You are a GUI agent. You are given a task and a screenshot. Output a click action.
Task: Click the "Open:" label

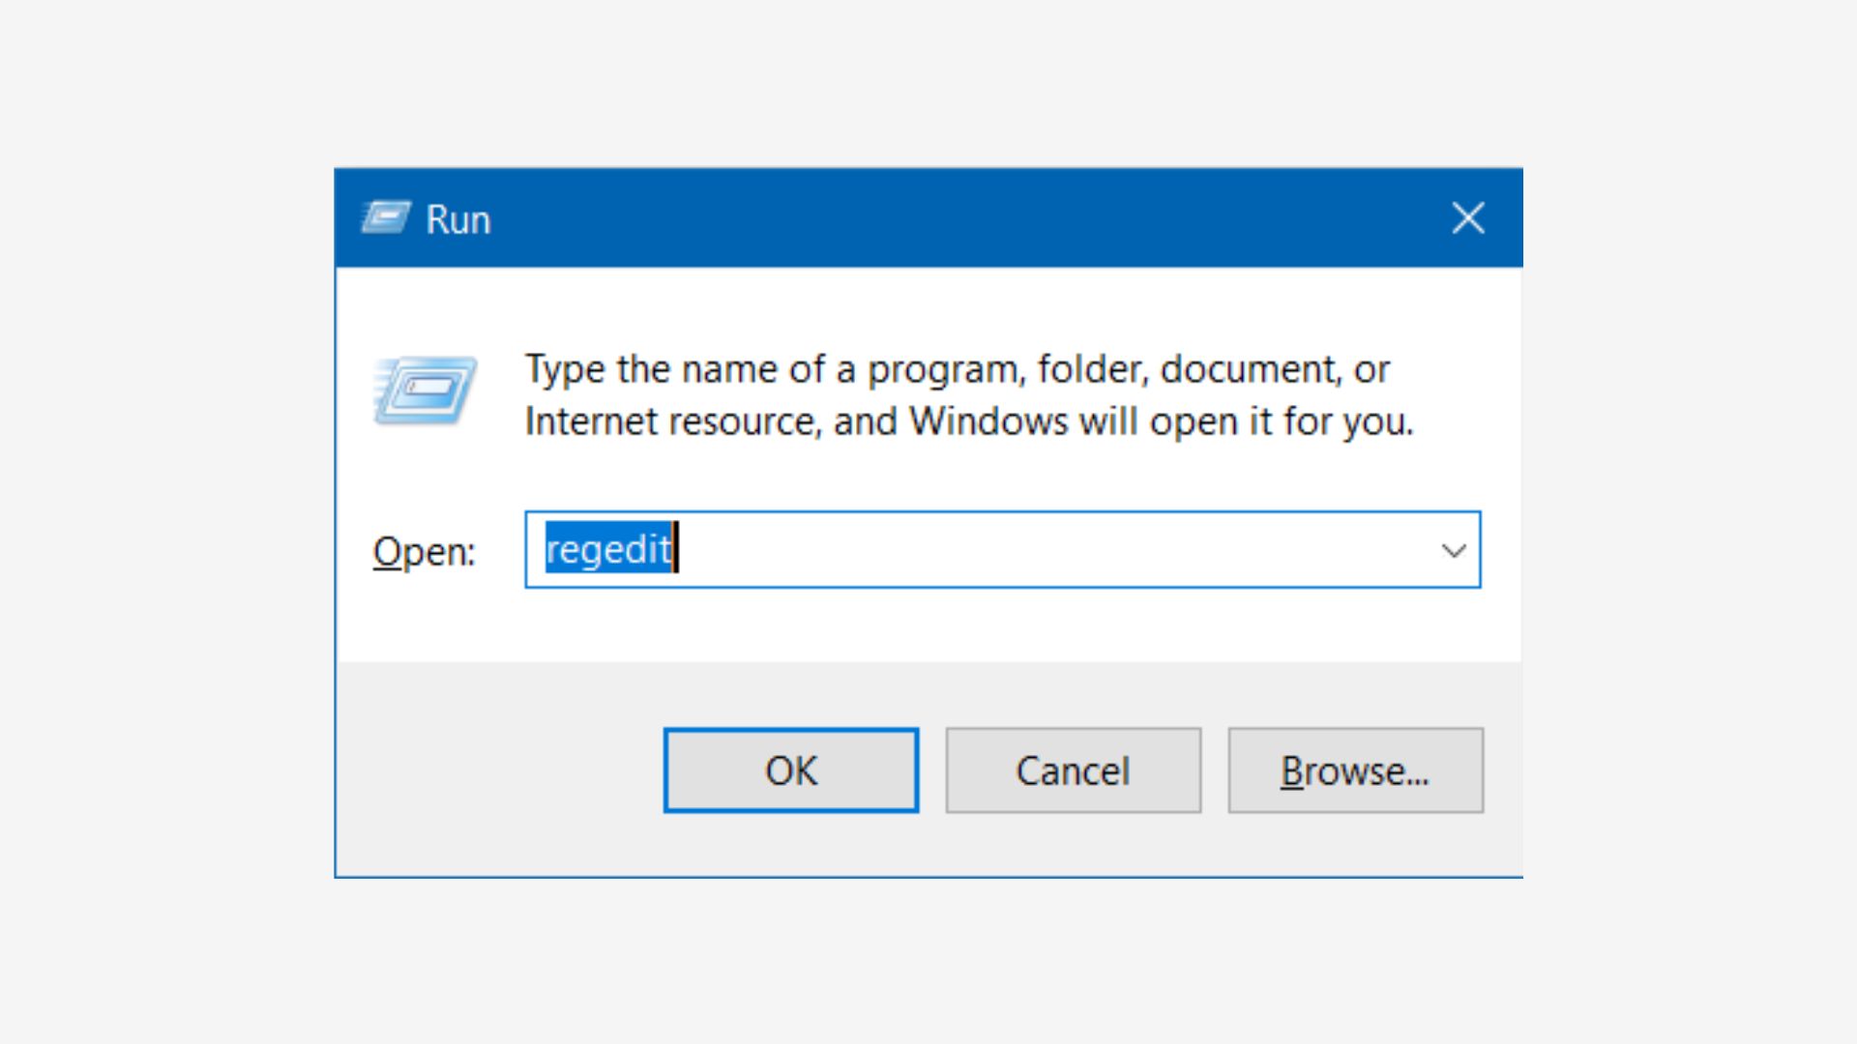click(424, 552)
